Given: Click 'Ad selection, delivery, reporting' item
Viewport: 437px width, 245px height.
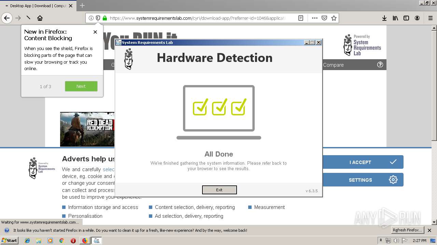Looking at the screenshot, I should 189,216.
